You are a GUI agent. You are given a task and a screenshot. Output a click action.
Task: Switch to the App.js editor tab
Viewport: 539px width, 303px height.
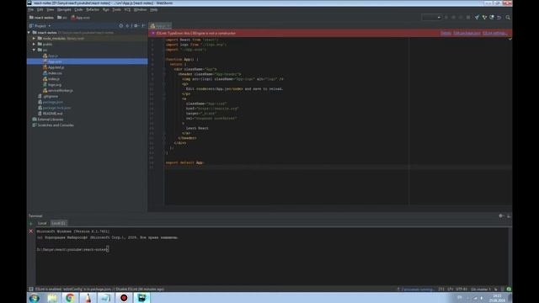(160, 26)
